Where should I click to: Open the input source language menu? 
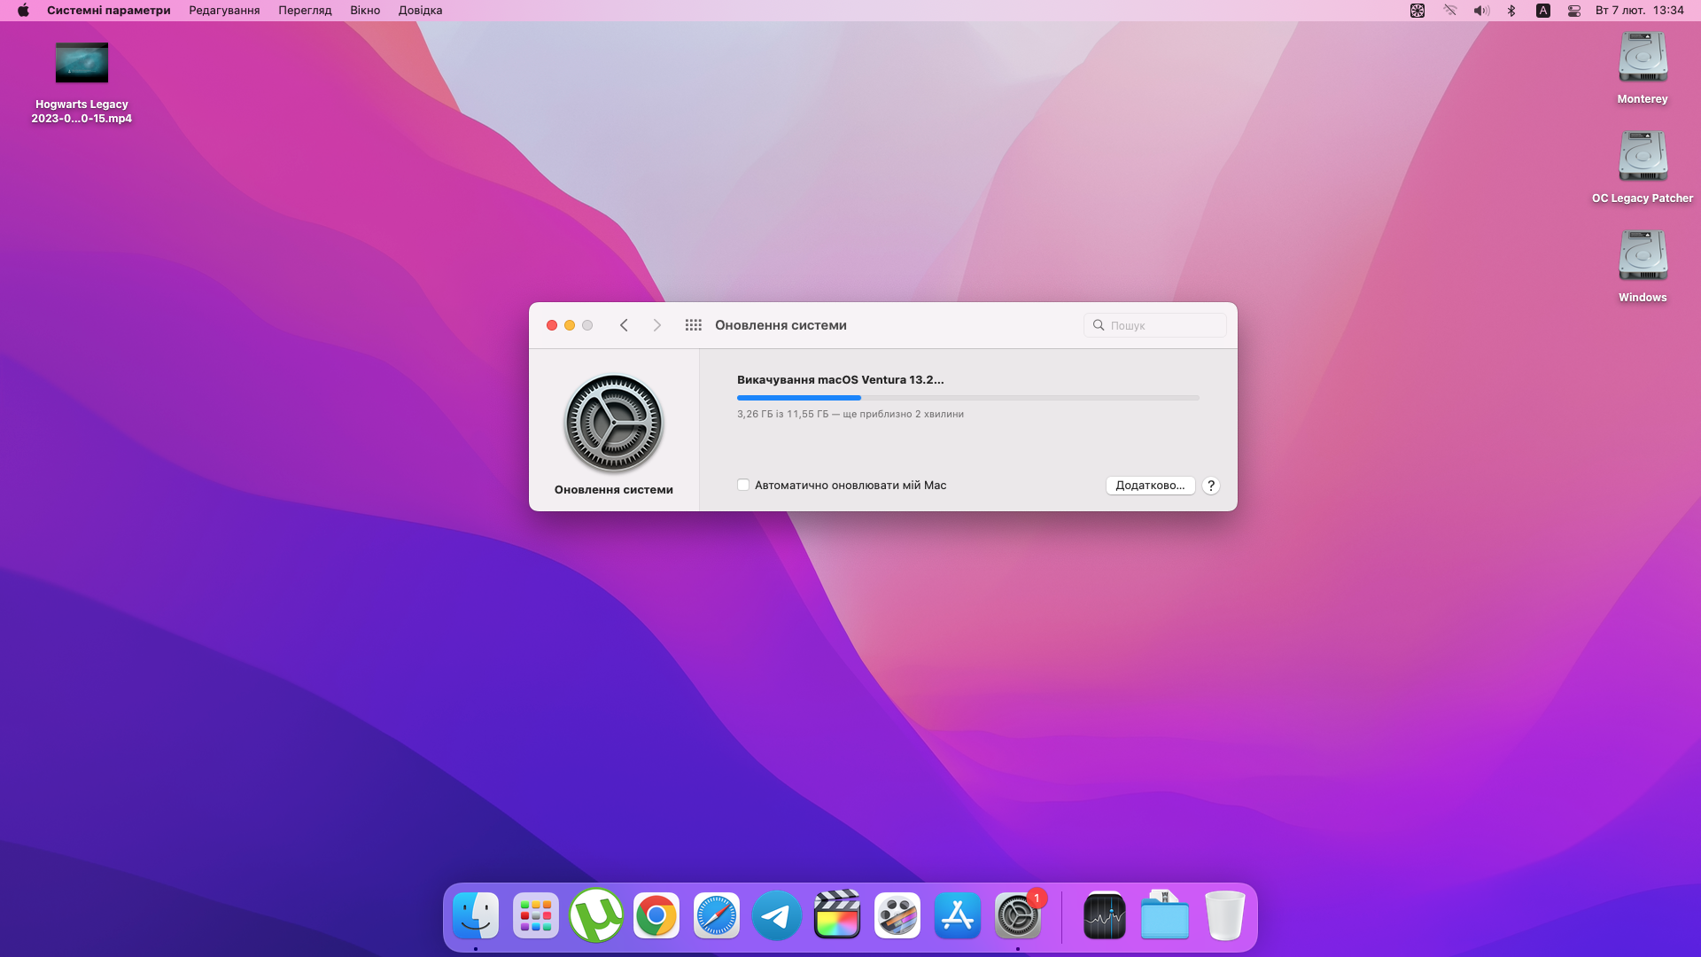point(1543,11)
